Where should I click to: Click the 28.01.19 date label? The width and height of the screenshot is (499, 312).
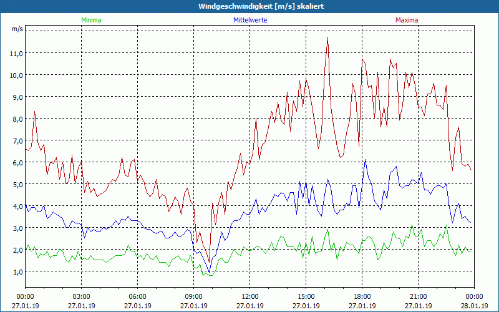click(474, 306)
